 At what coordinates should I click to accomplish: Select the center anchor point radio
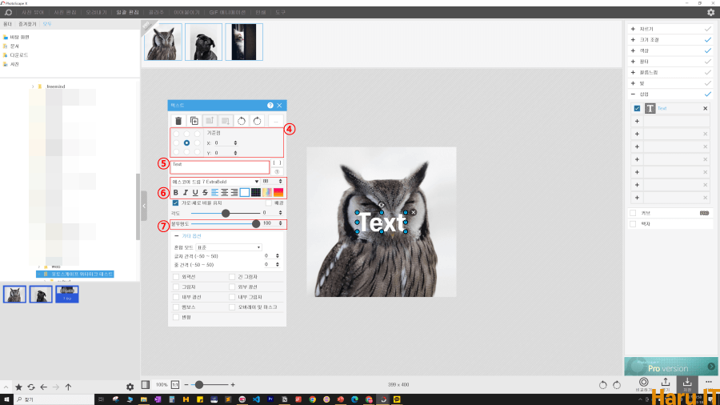186,142
